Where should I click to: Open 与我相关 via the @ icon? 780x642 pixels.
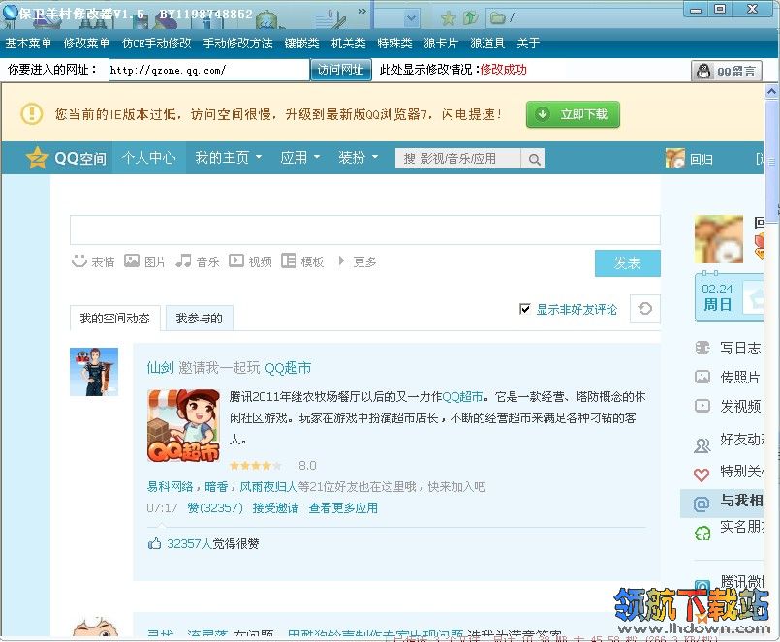[x=702, y=504]
